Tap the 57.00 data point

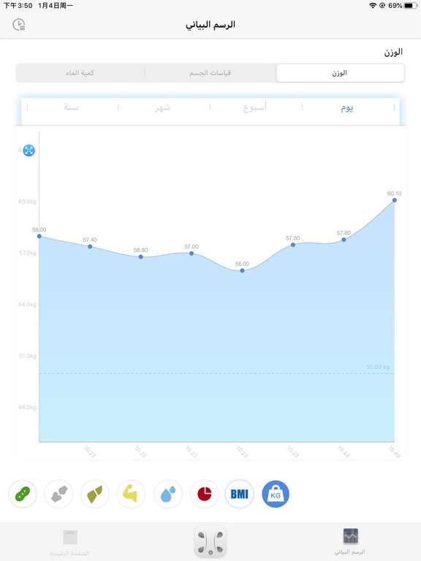click(191, 253)
